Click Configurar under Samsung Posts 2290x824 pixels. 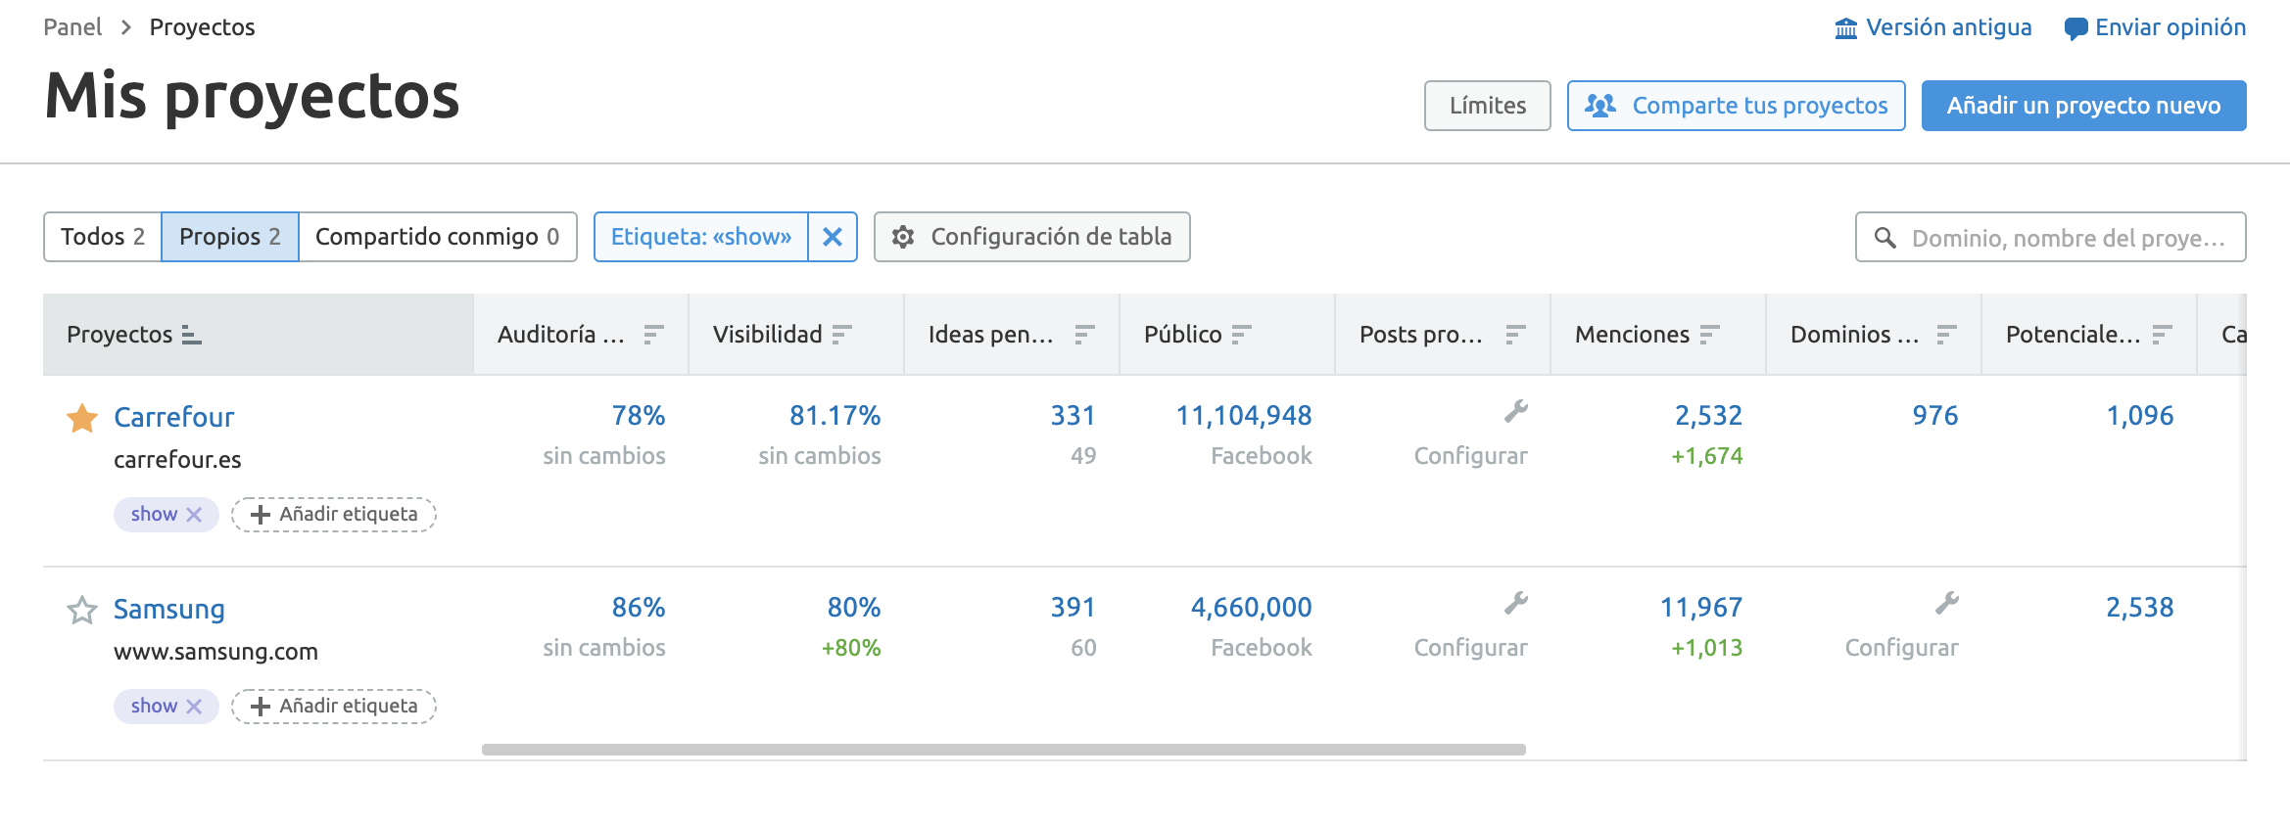tap(1471, 648)
